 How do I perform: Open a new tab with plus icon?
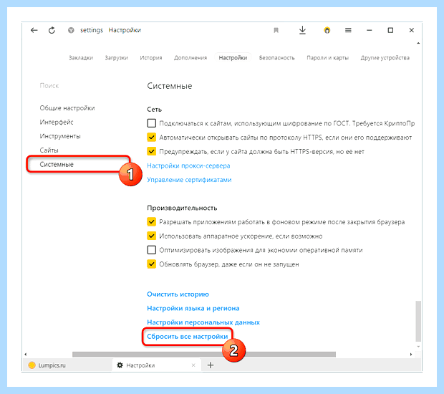[211, 365]
